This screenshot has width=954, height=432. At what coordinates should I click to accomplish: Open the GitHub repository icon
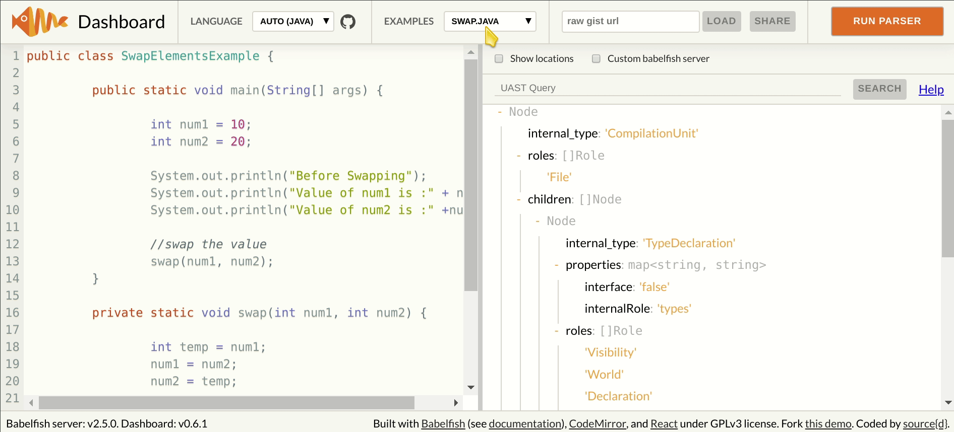pos(348,22)
